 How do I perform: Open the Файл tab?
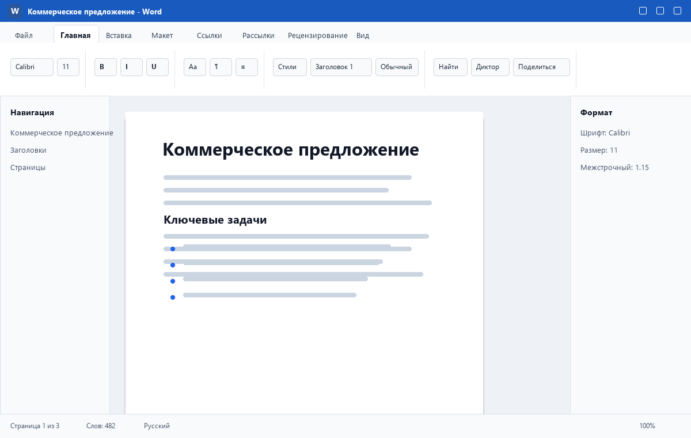click(24, 35)
